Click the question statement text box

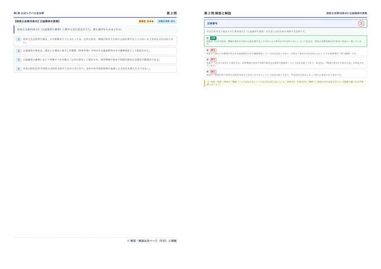coord(95,29)
